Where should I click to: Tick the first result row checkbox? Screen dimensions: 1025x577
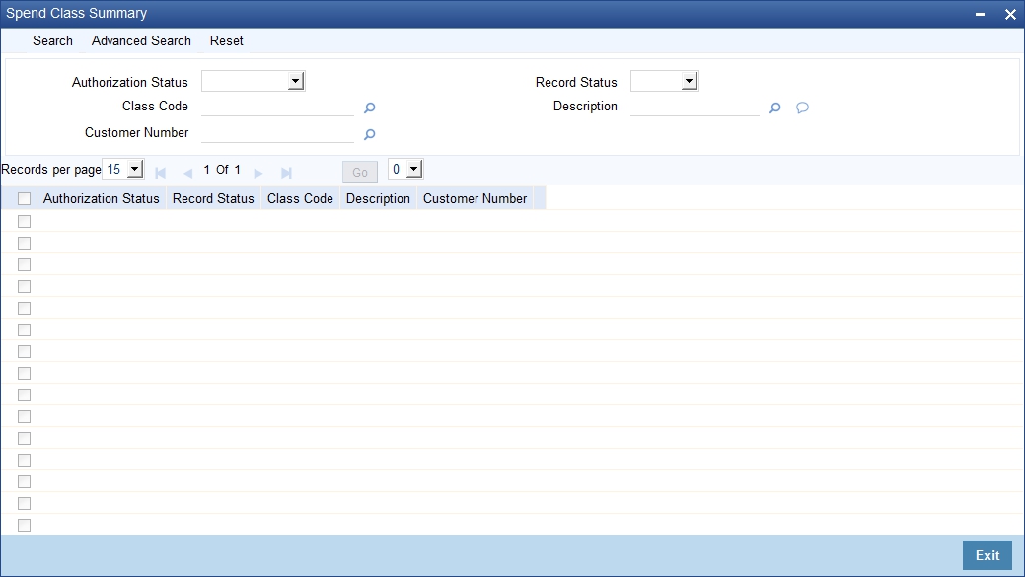[25, 222]
